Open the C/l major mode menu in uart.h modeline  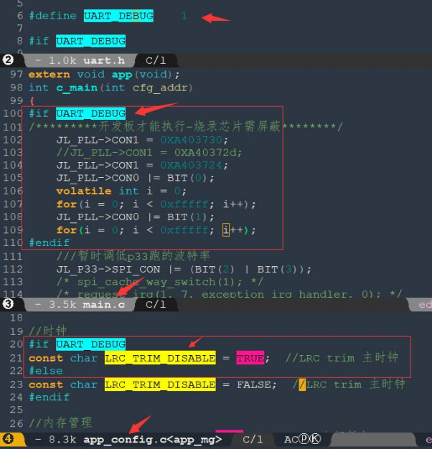click(156, 60)
